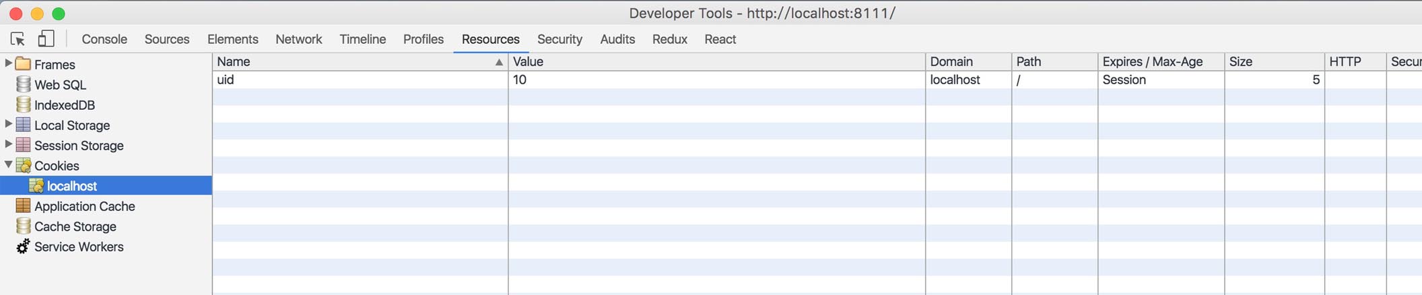This screenshot has height=295, width=1422.
Task: Open the Redux tab
Action: (669, 39)
